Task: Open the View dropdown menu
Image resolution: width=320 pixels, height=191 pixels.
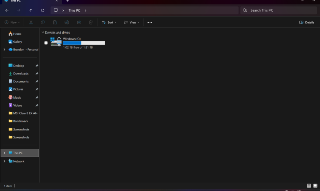Action: click(132, 22)
